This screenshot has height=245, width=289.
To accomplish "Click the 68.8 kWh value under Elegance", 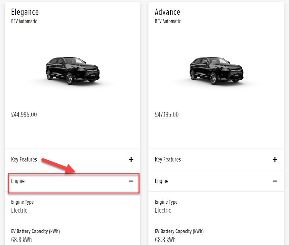I will [x=21, y=240].
